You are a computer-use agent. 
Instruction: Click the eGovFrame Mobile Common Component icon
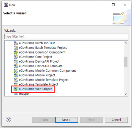(x=16, y=71)
